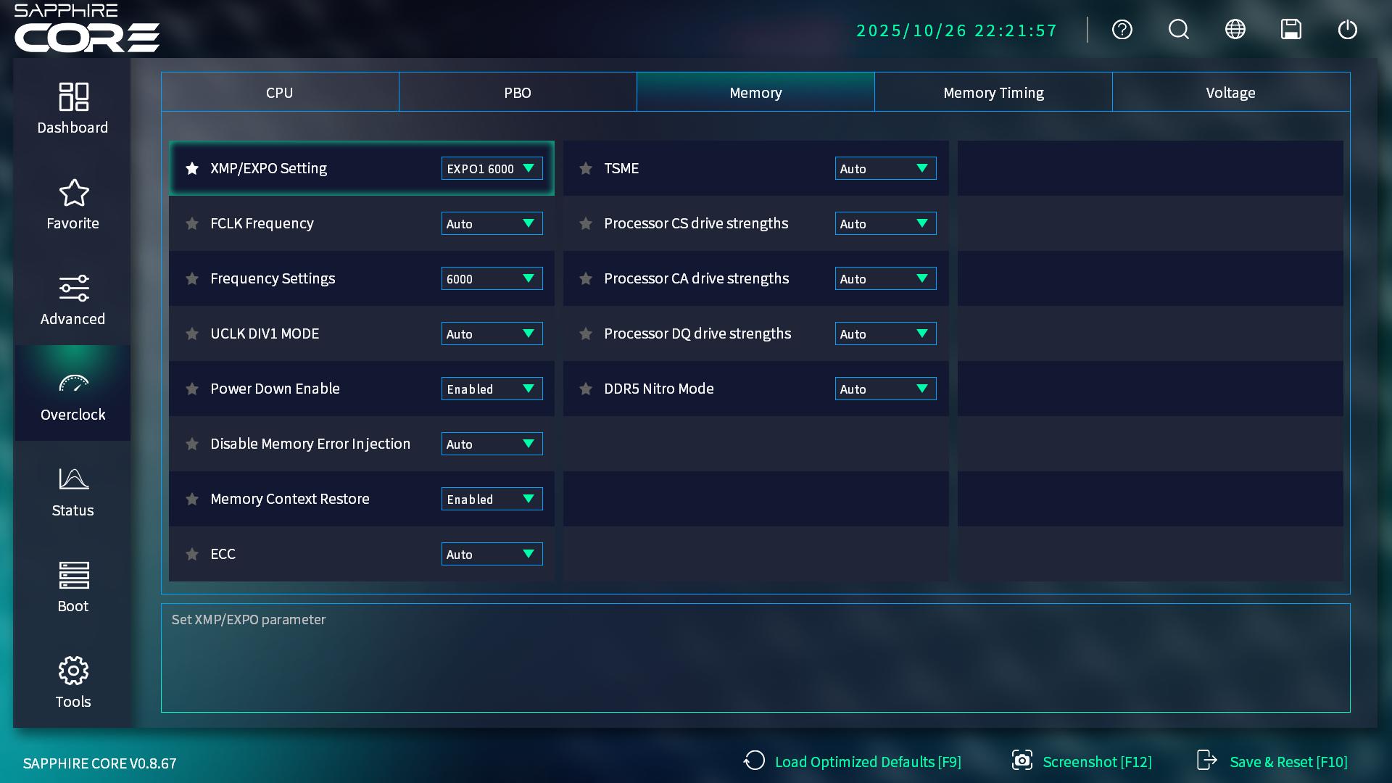Click Save & Reset [F10]
Viewport: 1392px width, 783px height.
(x=1272, y=762)
